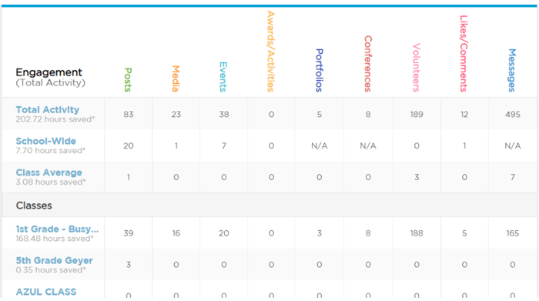Click the Messages column header
539x301 pixels.
click(512, 70)
